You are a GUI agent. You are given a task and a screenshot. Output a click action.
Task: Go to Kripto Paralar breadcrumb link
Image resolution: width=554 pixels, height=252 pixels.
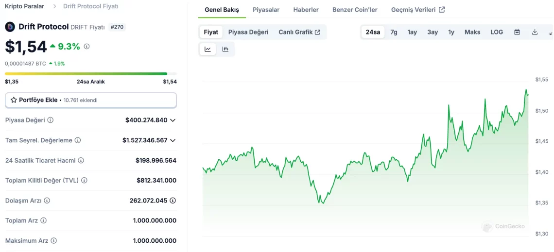[24, 6]
